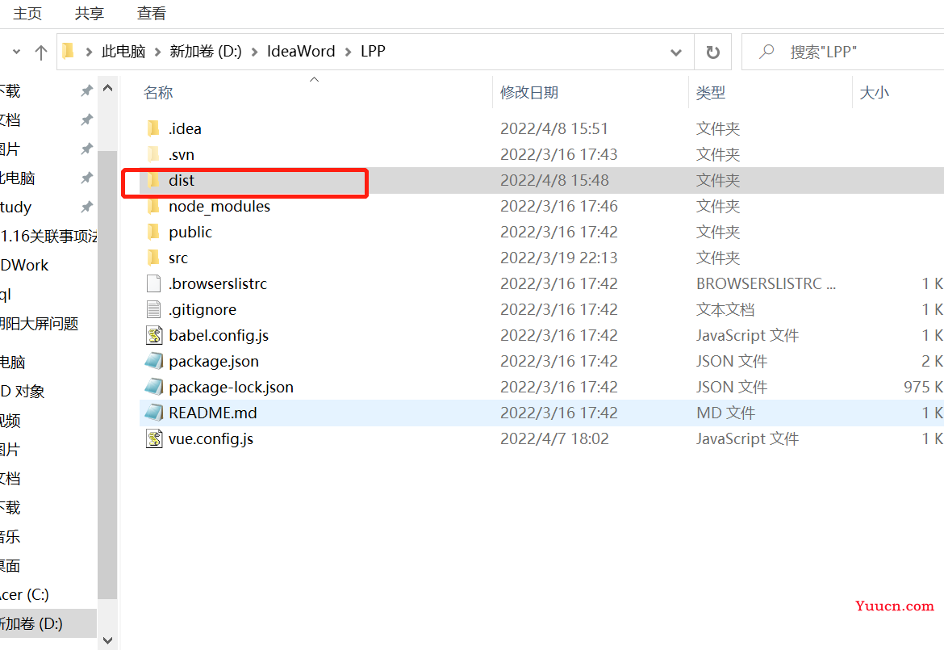Click date 2022/3/19 22:13 cell
Viewport: 944px width, 650px height.
tap(558, 258)
